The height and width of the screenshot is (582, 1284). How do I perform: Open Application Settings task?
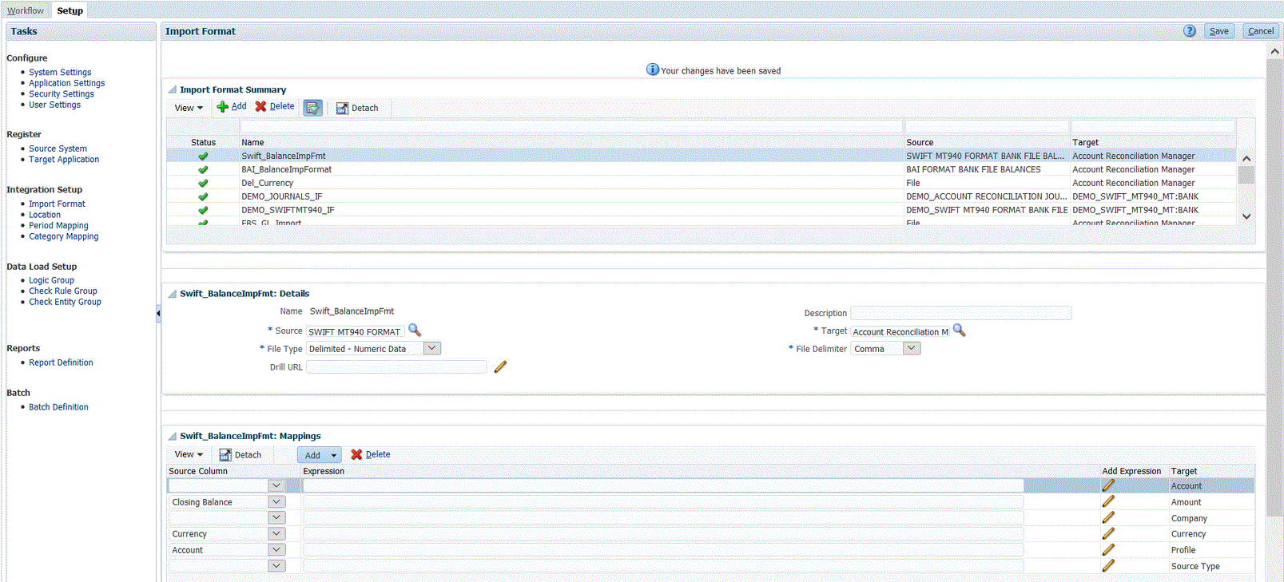[66, 83]
